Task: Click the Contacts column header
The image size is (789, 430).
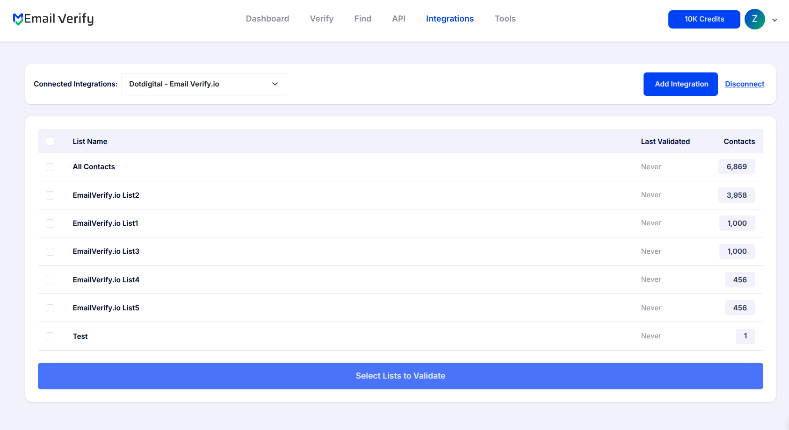Action: pyautogui.click(x=739, y=141)
